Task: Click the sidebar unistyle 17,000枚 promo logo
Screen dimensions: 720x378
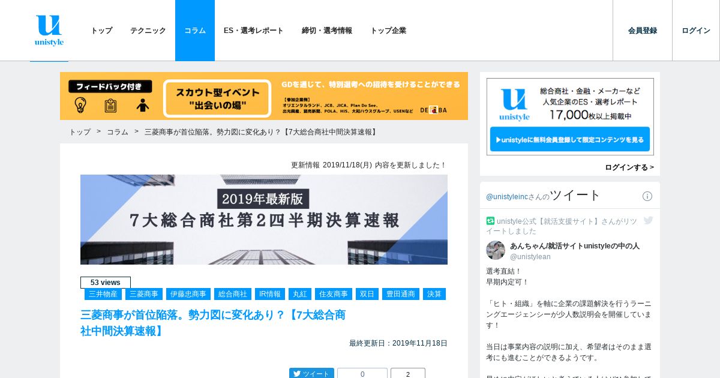Action: pos(514,104)
